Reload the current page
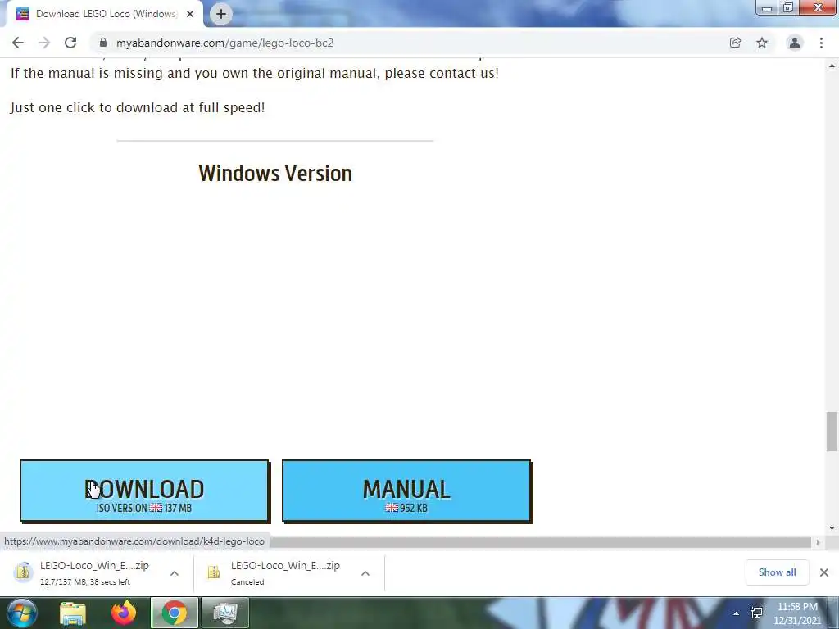Screen dimensions: 839x629 (70, 43)
